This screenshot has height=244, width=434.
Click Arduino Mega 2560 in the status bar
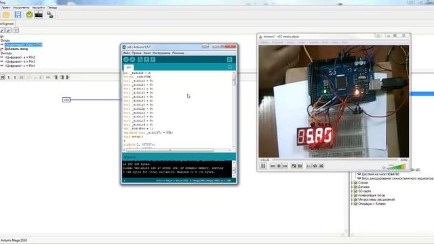coord(14,241)
